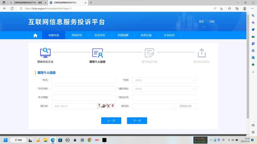
Task: Open the Favorites star icon
Action: [x=229, y=8]
